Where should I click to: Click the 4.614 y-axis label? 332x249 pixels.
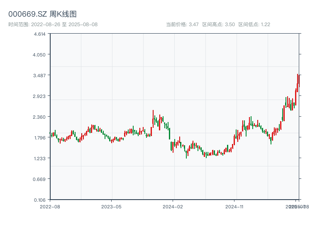(x=39, y=34)
